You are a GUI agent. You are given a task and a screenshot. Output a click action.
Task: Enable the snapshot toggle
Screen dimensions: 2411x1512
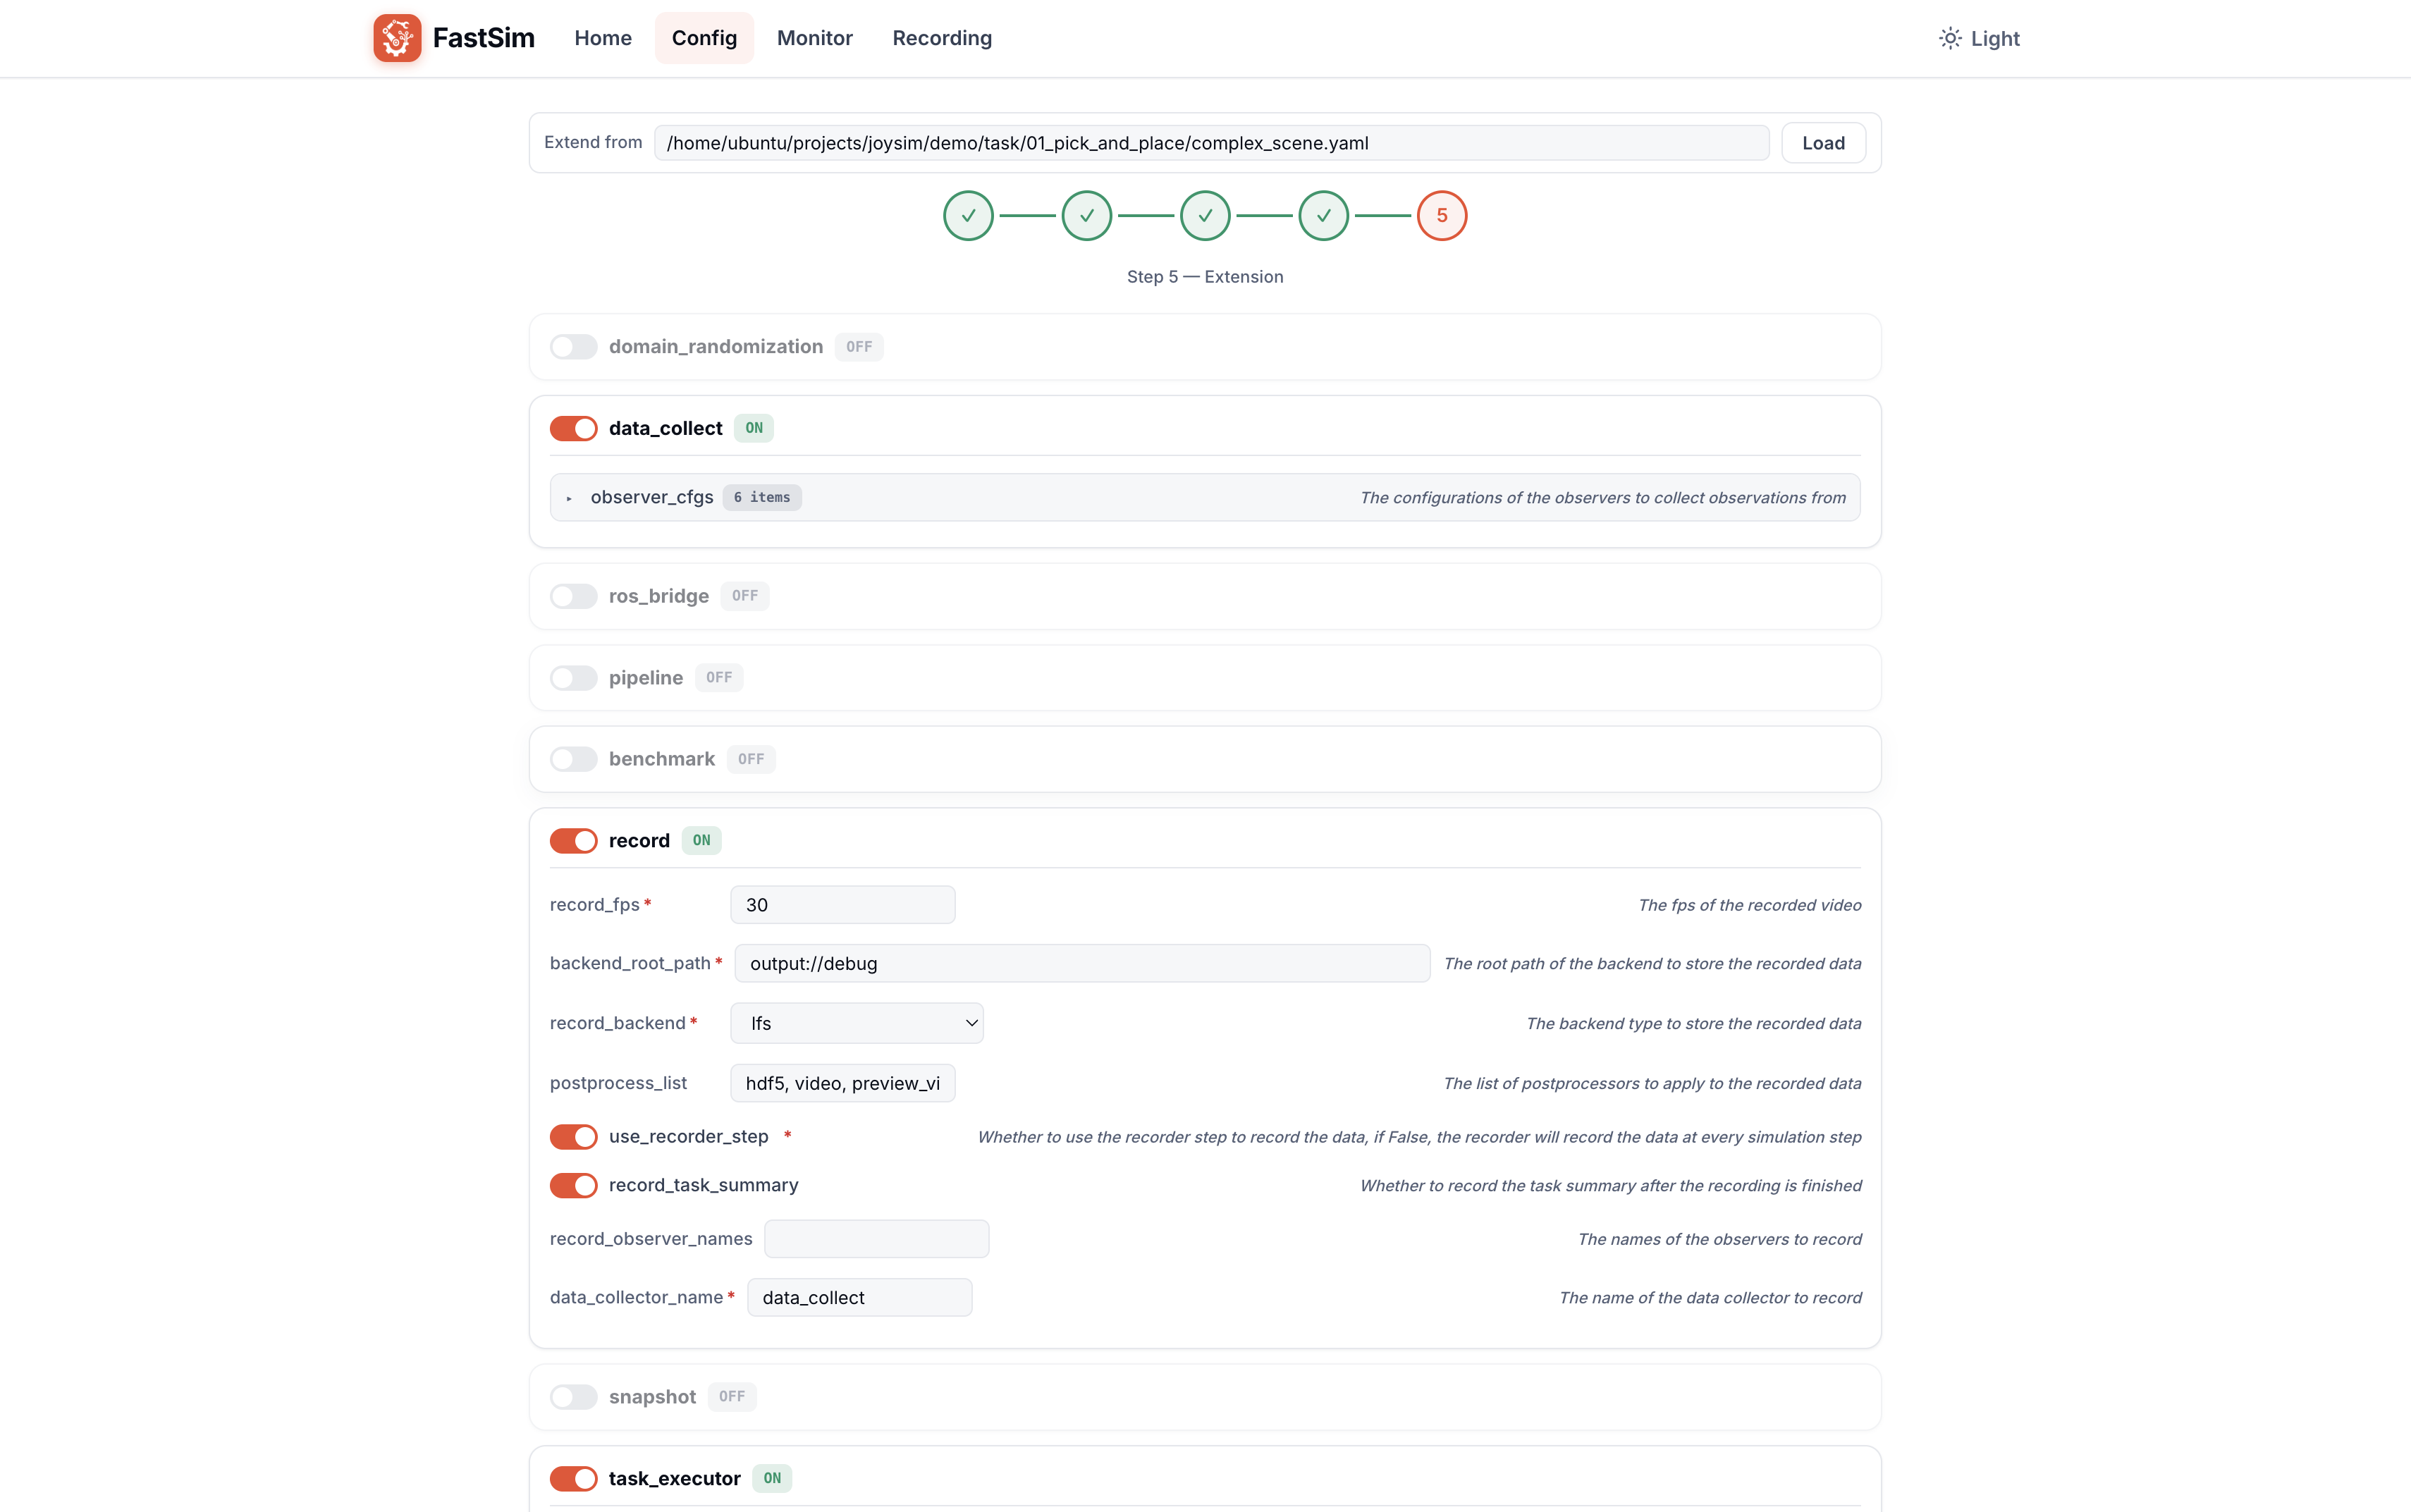[573, 1396]
